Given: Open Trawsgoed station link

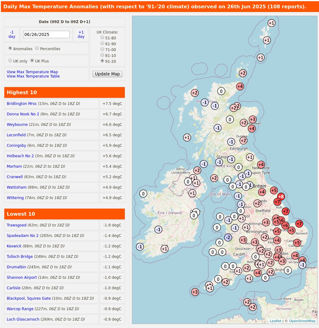Looking at the screenshot, I should tap(17, 225).
